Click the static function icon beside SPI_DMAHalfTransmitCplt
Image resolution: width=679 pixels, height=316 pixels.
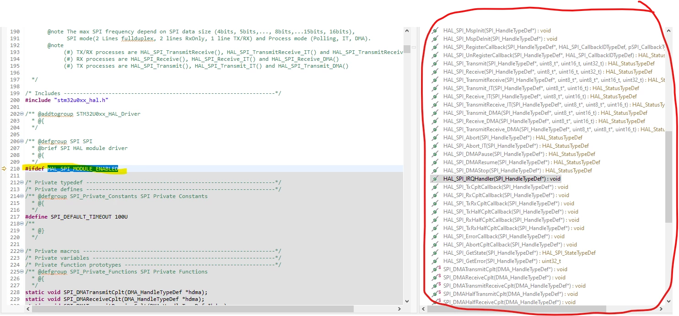(436, 294)
